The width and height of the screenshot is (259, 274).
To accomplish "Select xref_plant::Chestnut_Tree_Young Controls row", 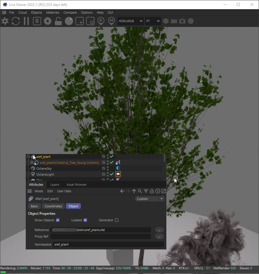I will (x=69, y=163).
